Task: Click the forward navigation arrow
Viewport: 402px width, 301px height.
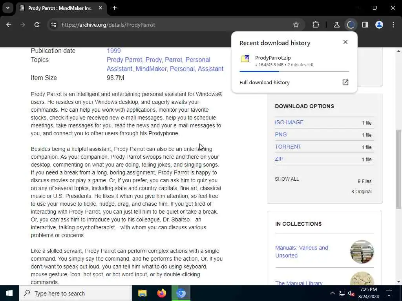Action: (23, 25)
